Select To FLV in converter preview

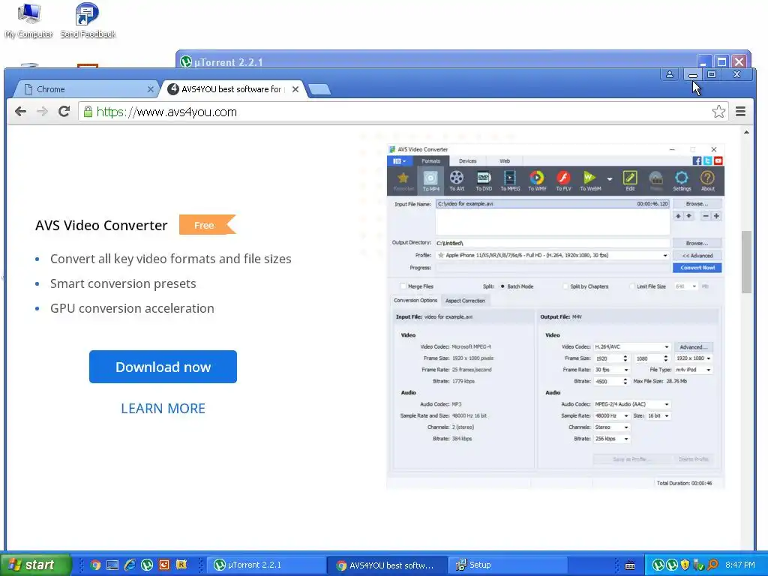(563, 181)
